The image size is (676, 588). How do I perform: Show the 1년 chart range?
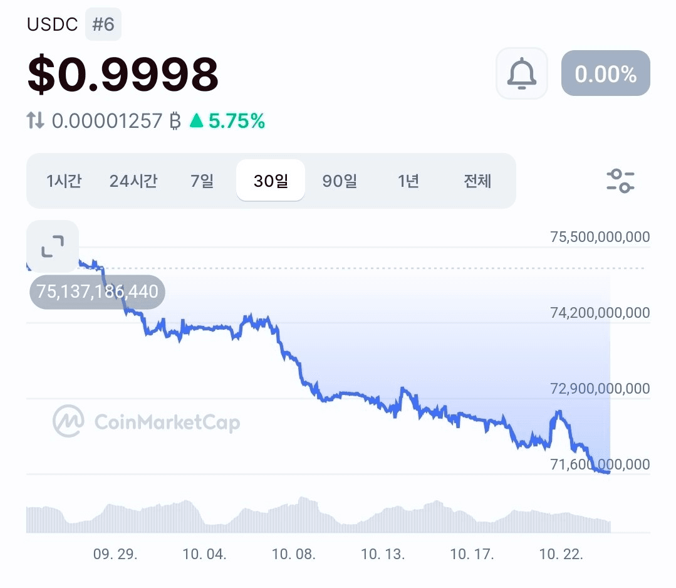coord(408,181)
